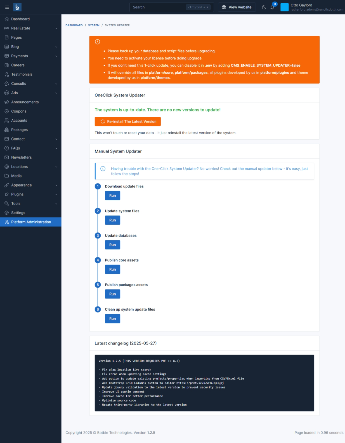This screenshot has height=443, width=345.
Task: Run the Clean up system update files step
Action: pyautogui.click(x=113, y=319)
